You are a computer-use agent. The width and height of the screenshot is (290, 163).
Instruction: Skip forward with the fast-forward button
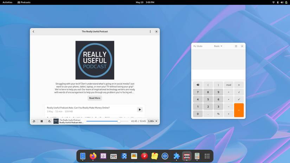click(49, 121)
